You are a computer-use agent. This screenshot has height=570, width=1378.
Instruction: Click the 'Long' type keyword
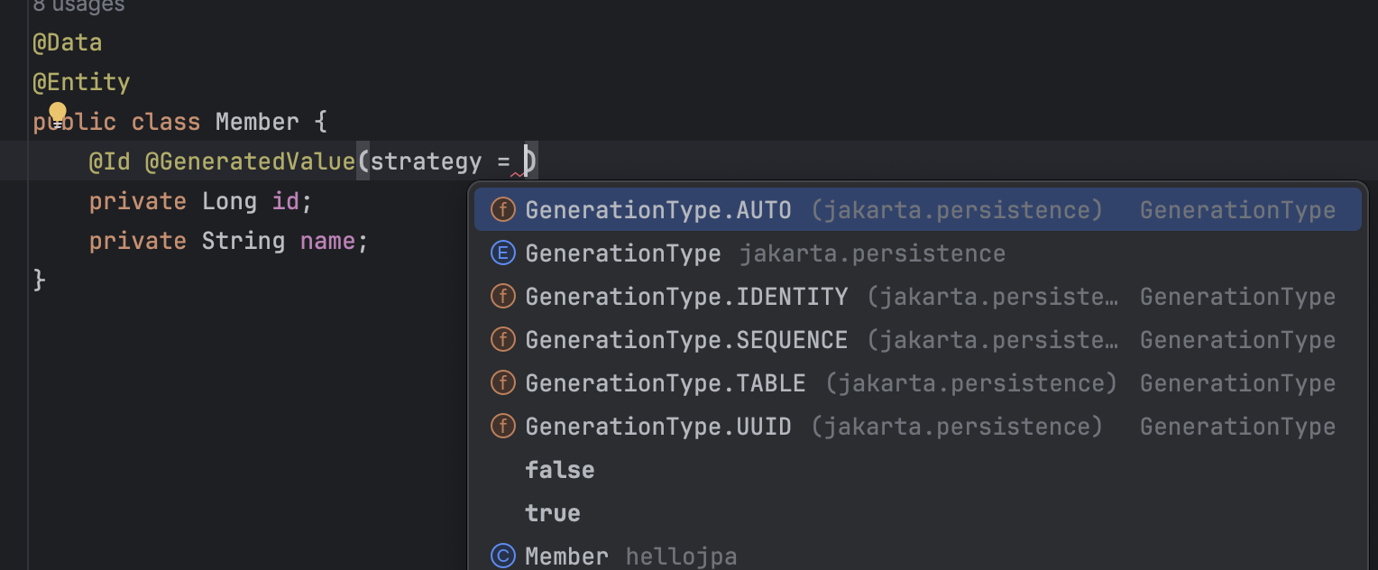(229, 201)
